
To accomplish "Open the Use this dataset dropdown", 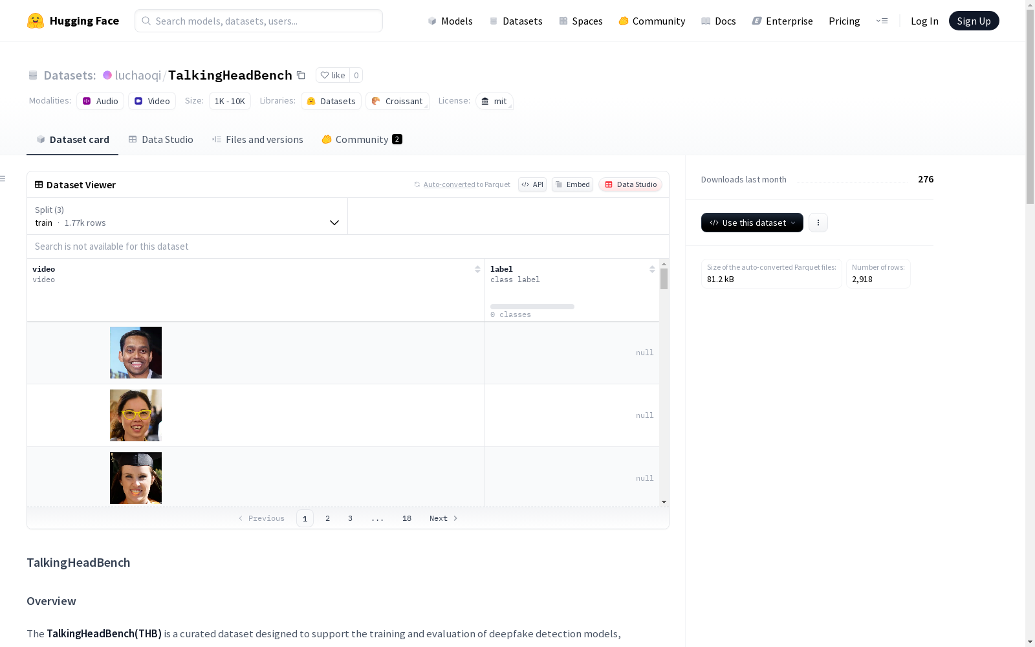I will [752, 223].
